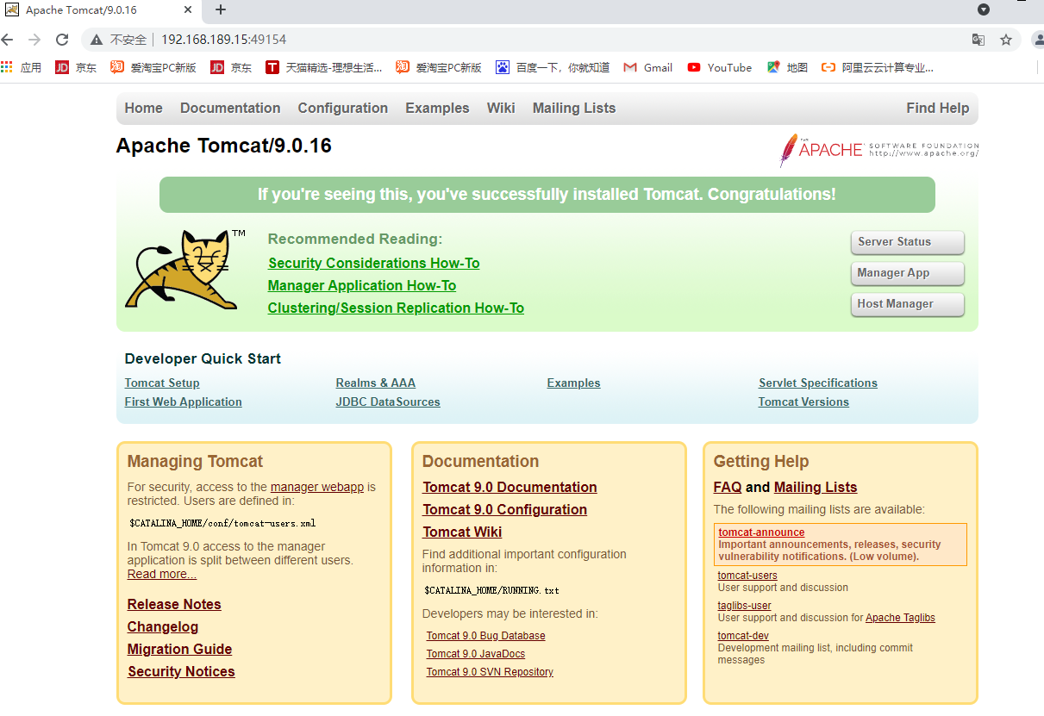Viewport: 1044px width, 716px height.
Task: Open the Apache Taglibs link
Action: pyautogui.click(x=900, y=618)
